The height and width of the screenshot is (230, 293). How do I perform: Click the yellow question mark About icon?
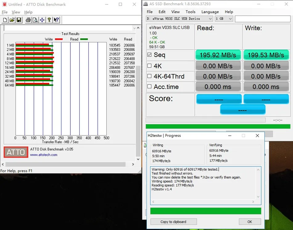click(x=49, y=20)
